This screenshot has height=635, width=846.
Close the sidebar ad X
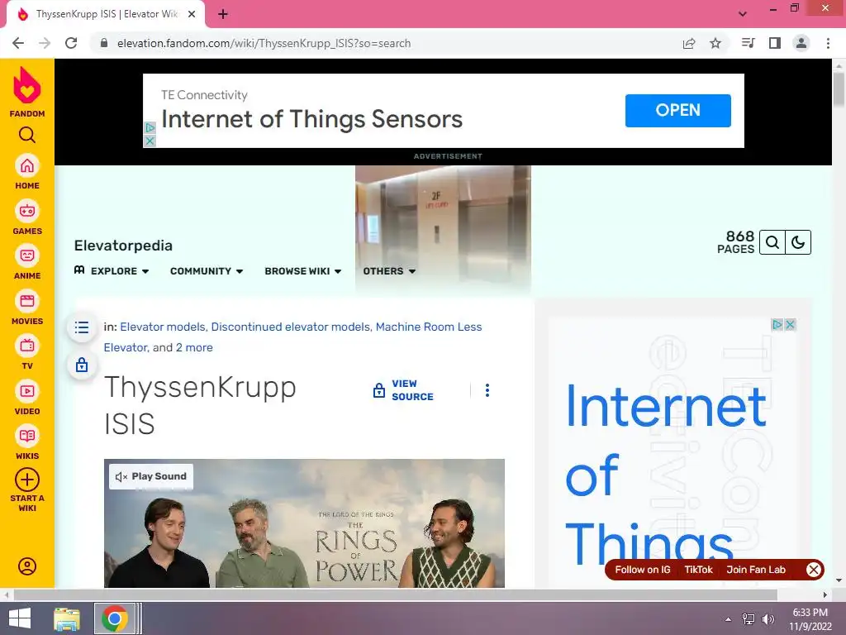click(790, 324)
